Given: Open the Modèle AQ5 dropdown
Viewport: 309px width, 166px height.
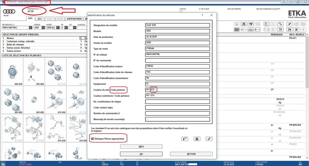Looking at the screenshot, I should click(x=43, y=28).
